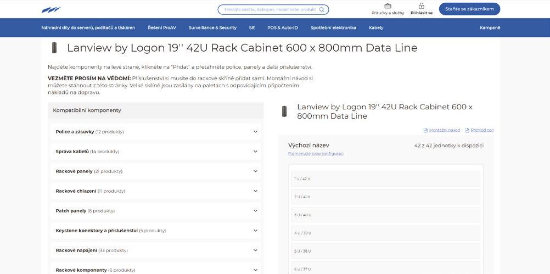This screenshot has width=550, height=274.
Task: Click the Montážní návod document icon
Action: tap(425, 130)
